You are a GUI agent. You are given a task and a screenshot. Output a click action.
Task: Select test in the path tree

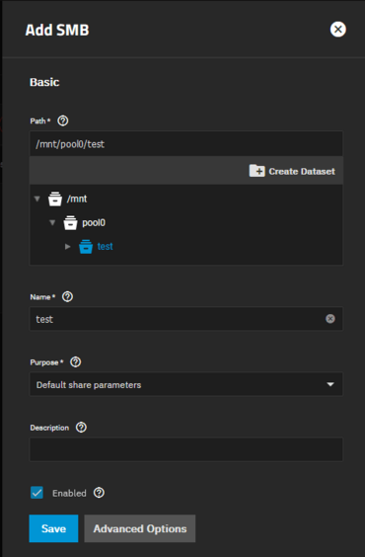(x=105, y=247)
